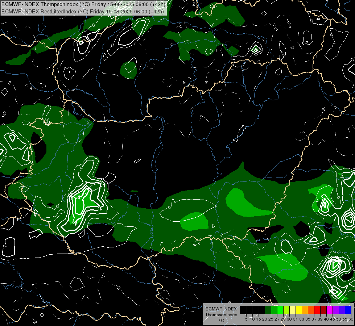The height and width of the screenshot is (326, 355).
Task: Click legend tick label 55
Action: point(345,319)
